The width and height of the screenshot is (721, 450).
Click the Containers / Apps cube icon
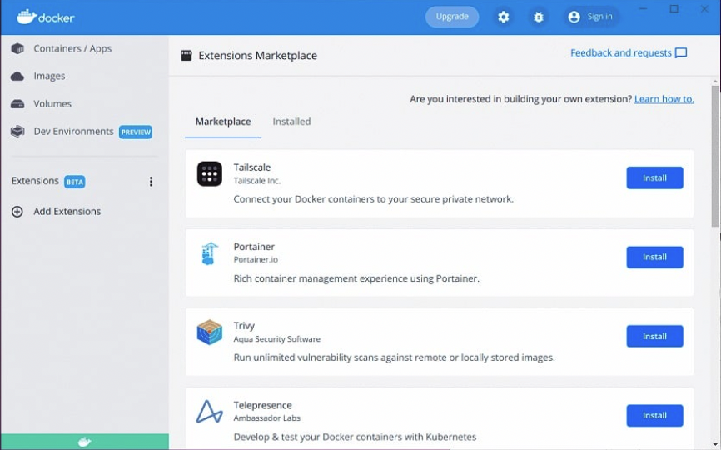17,49
